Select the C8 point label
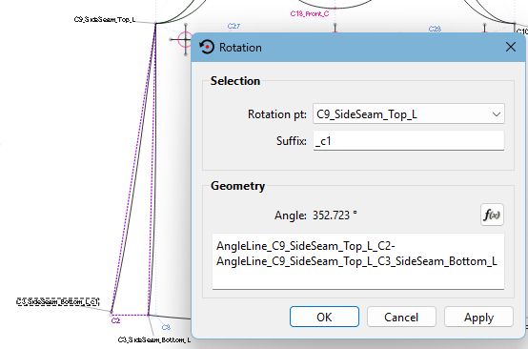 point(166,327)
